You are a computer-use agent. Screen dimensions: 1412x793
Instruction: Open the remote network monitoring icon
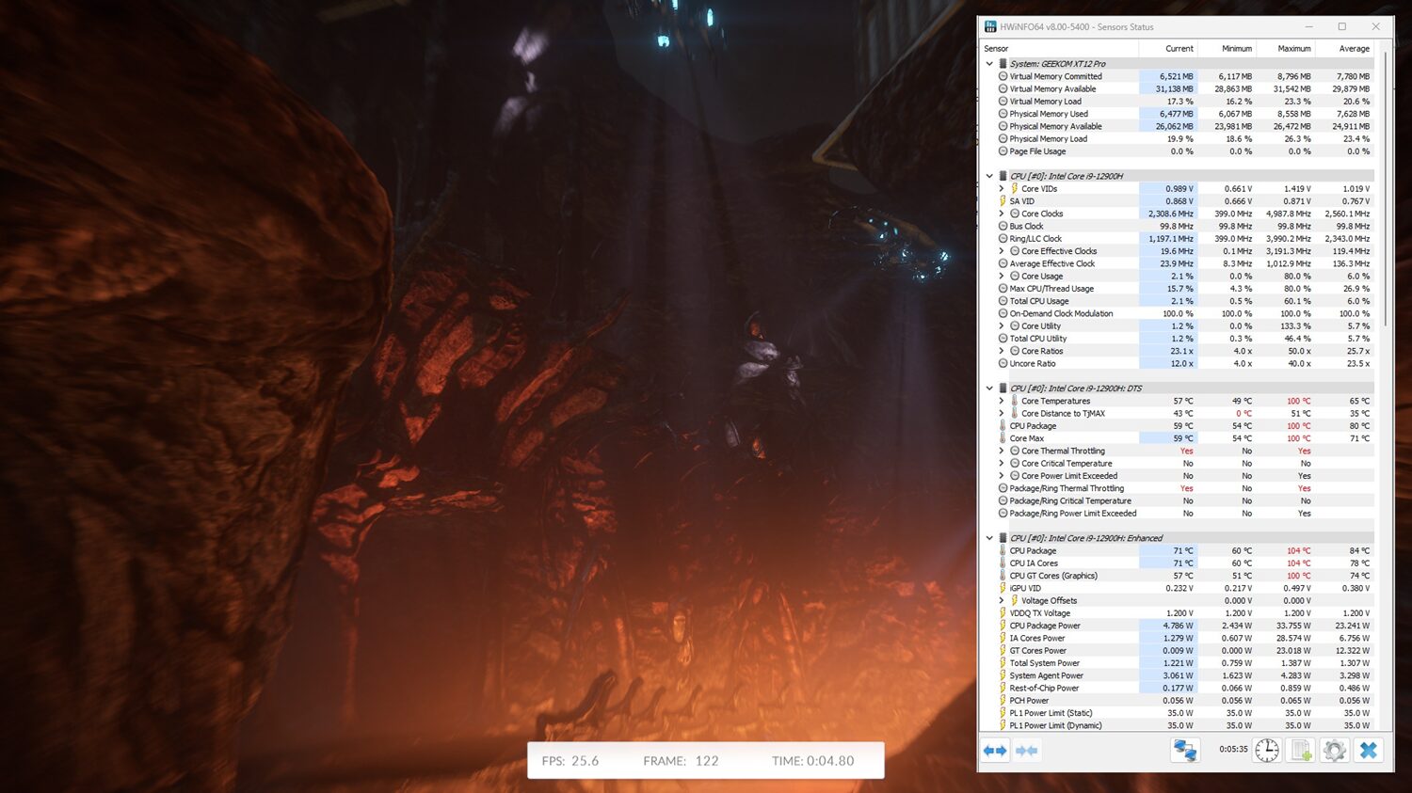[x=1184, y=751]
